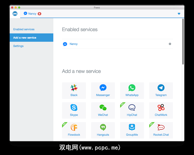
Task: Add the WeChat service
Action: click(x=103, y=110)
